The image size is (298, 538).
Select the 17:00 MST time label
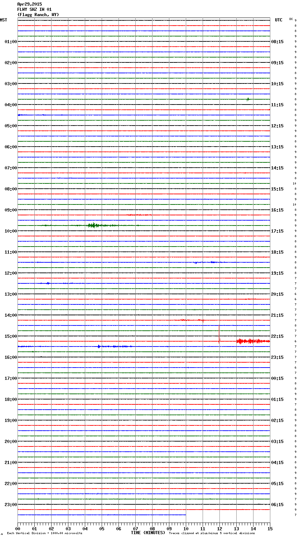point(11,378)
